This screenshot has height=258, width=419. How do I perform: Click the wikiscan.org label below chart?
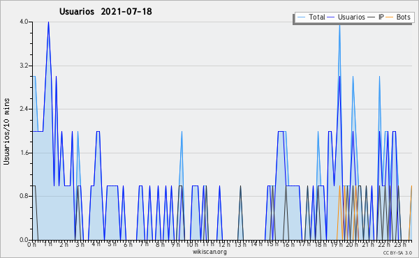click(209, 252)
